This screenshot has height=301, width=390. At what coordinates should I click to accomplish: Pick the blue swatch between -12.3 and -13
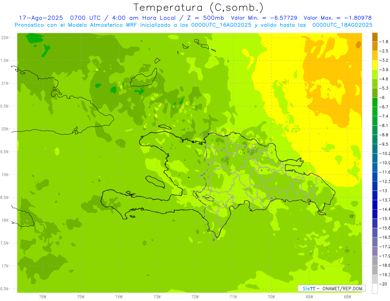[x=375, y=186]
